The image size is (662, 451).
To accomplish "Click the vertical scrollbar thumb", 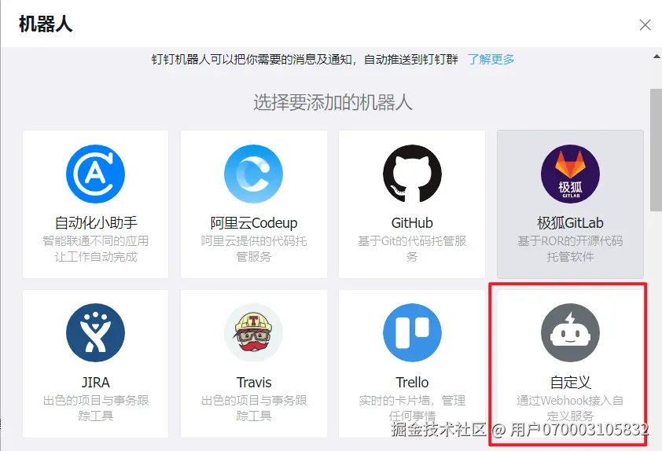I will [x=656, y=150].
